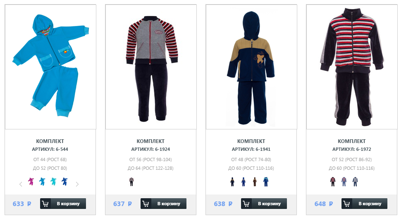Open КОМПЛЕКТ title for артикул 6-1972
406x218 pixels.
[351, 141]
